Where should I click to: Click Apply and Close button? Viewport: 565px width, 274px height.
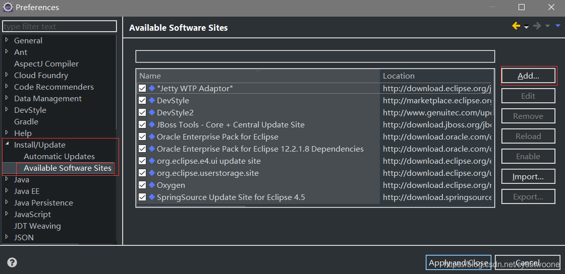point(459,262)
